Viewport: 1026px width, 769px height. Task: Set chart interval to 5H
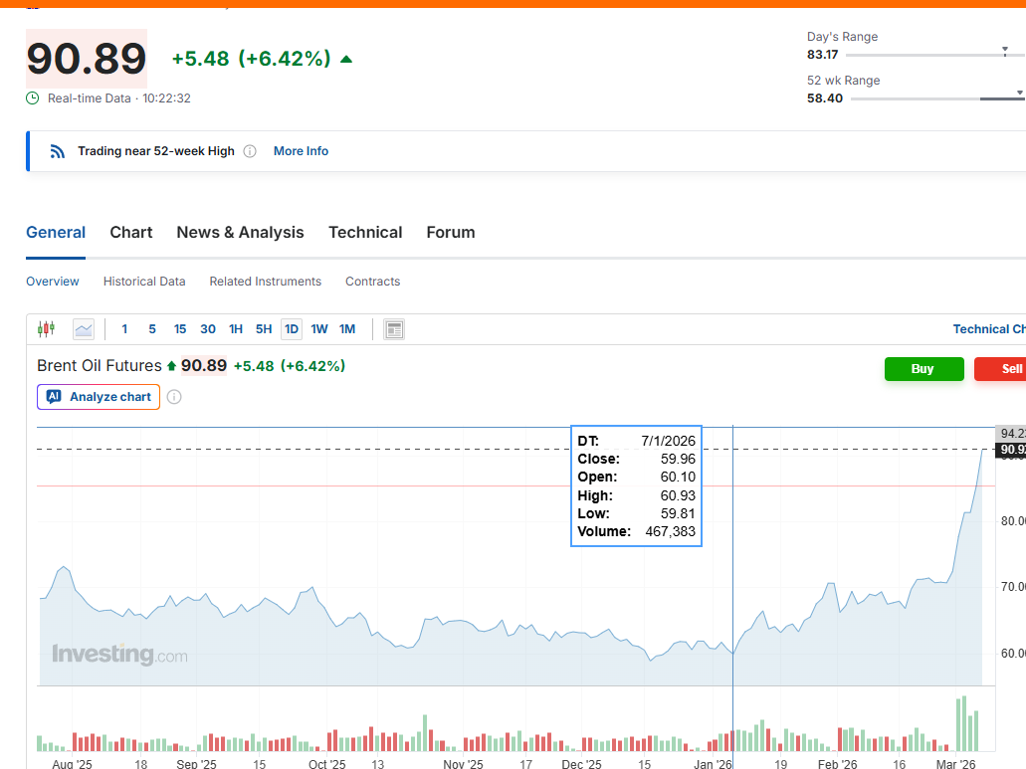click(264, 329)
